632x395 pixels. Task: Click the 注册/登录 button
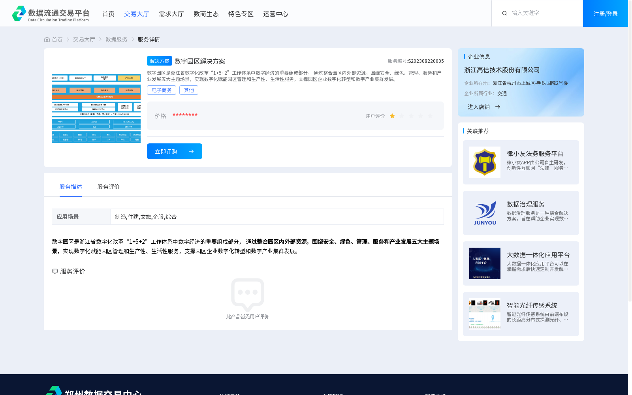[605, 13]
